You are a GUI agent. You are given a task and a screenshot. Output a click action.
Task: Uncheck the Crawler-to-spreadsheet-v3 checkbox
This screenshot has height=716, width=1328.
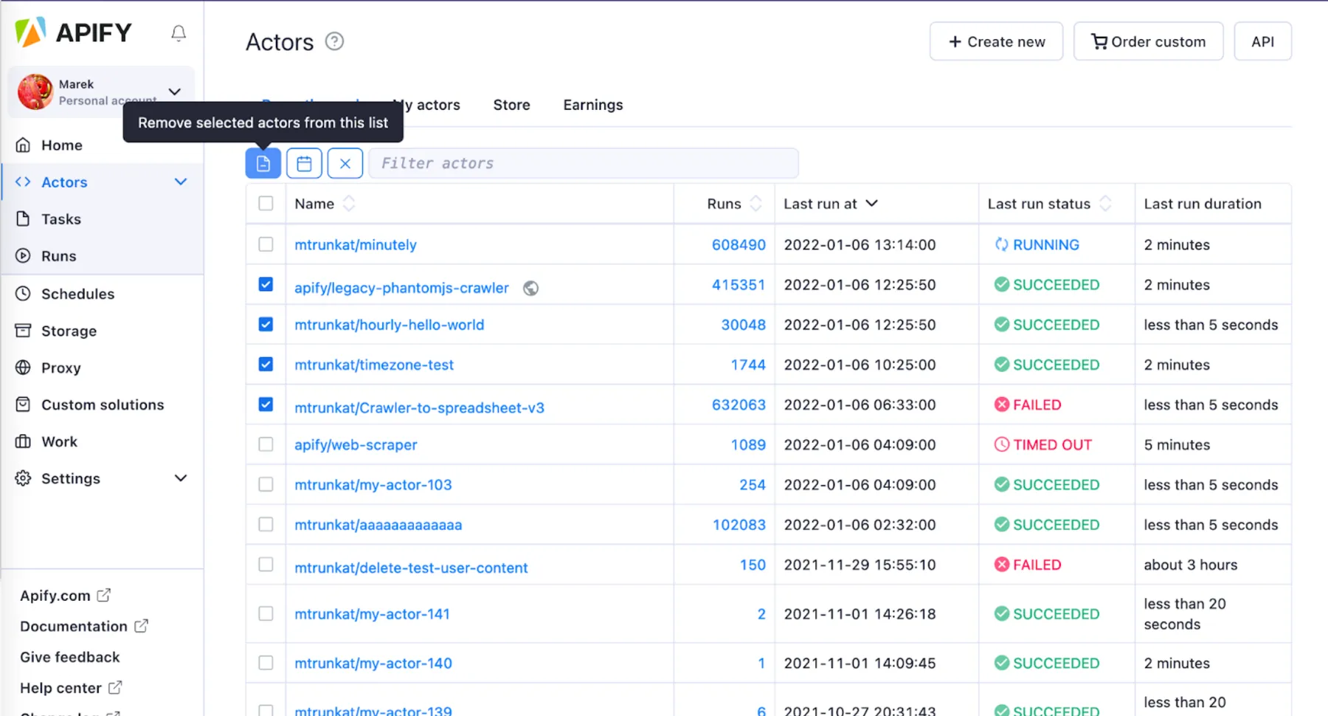point(266,405)
